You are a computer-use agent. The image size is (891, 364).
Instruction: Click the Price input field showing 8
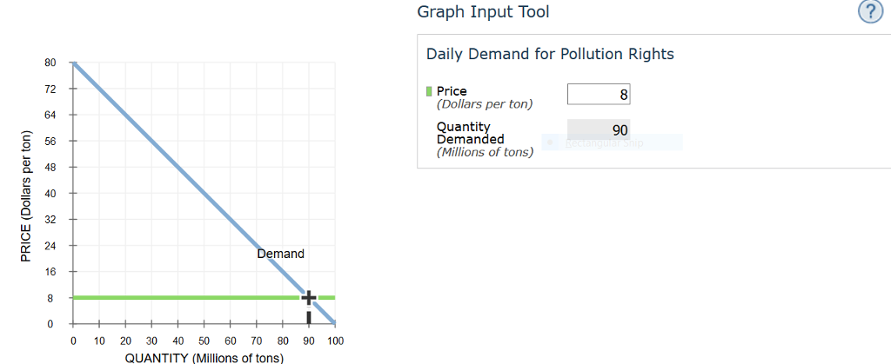click(599, 94)
